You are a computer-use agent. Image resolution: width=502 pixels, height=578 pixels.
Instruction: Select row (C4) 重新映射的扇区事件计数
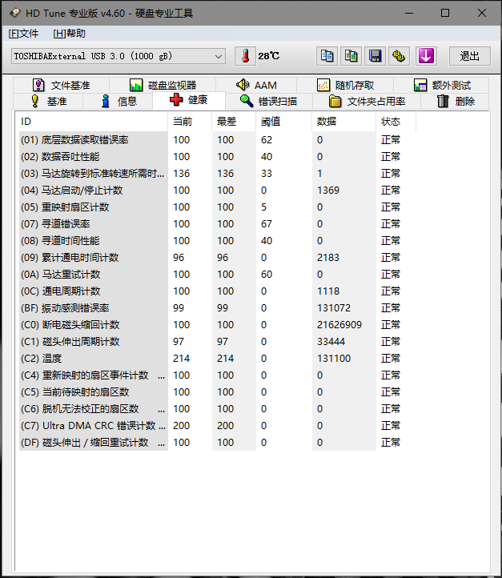coord(218,375)
